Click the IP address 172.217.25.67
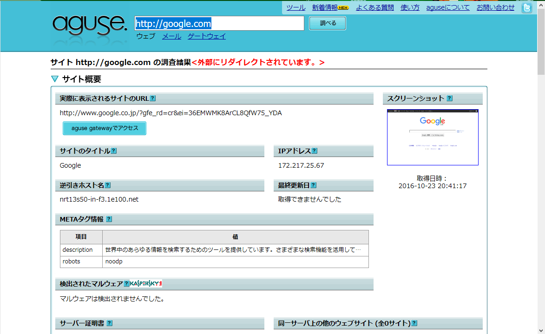This screenshot has width=545, height=334. click(301, 165)
